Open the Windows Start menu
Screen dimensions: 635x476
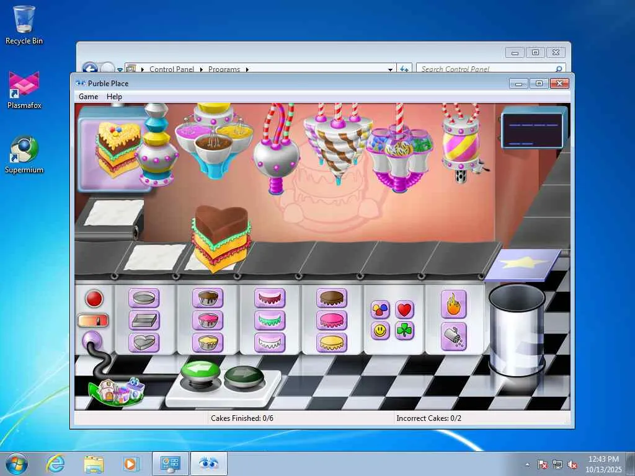point(17,464)
